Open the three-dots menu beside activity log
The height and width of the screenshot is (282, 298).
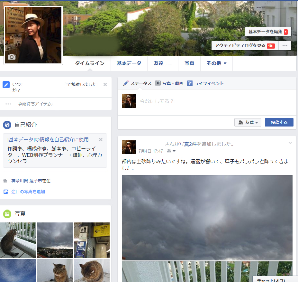(x=285, y=46)
